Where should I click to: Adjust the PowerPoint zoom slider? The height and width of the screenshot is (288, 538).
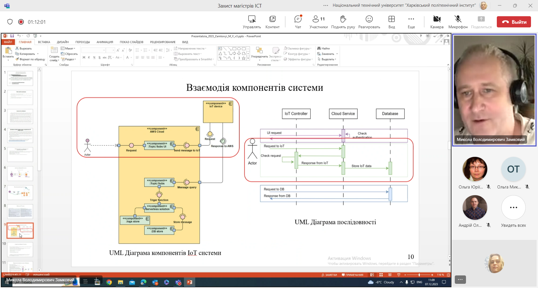click(419, 275)
